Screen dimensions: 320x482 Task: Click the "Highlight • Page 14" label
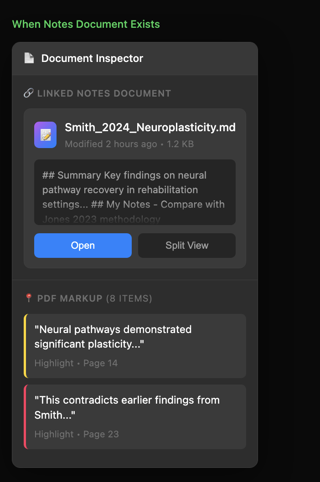tap(76, 363)
